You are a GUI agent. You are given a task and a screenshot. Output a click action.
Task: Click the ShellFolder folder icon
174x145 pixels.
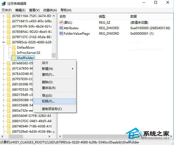14,58
